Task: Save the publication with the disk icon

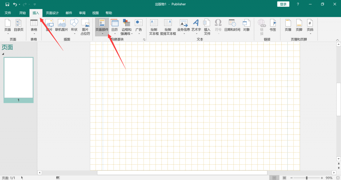Action: 7,4
